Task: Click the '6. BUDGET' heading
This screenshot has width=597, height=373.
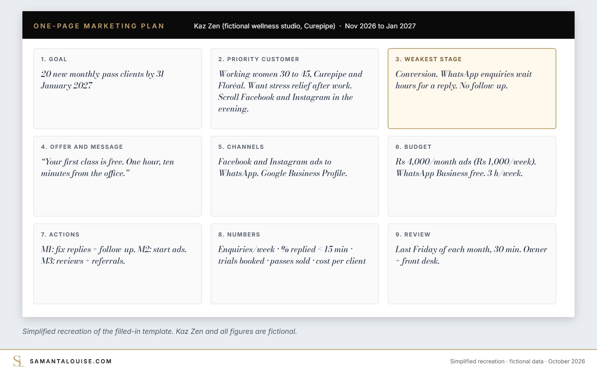Action: click(413, 147)
